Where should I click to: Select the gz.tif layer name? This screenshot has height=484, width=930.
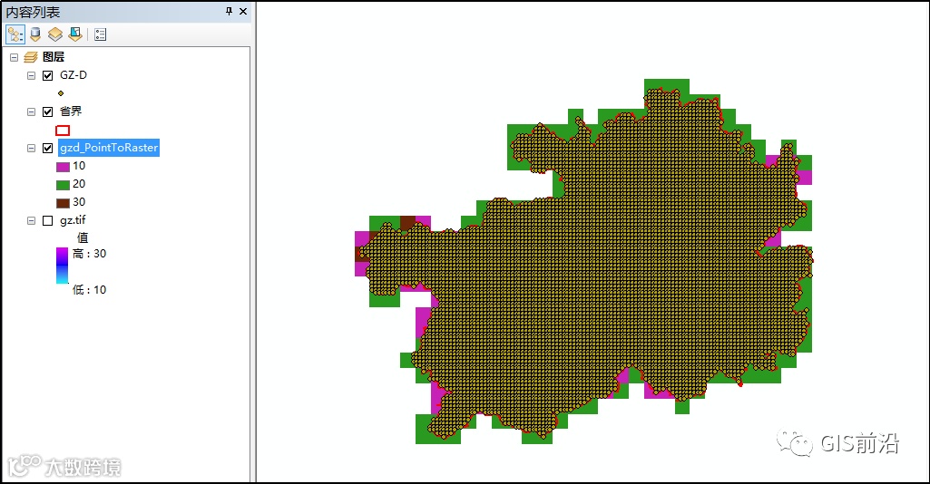pyautogui.click(x=73, y=220)
